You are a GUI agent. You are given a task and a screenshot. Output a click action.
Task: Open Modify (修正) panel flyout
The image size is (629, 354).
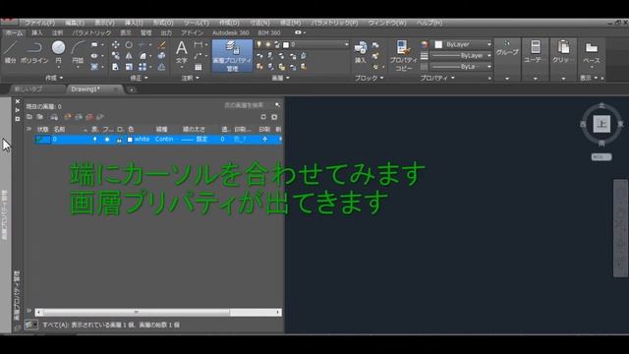[x=139, y=78]
